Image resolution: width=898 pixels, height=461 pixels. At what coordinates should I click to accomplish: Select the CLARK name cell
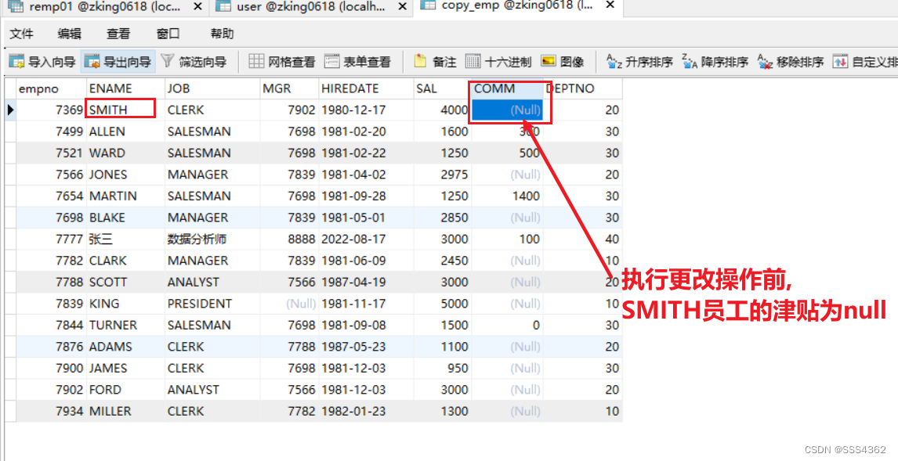point(125,260)
